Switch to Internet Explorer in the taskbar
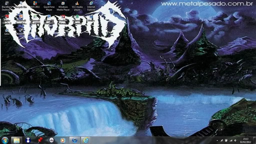The height and width of the screenshot is (144, 256). point(86,140)
